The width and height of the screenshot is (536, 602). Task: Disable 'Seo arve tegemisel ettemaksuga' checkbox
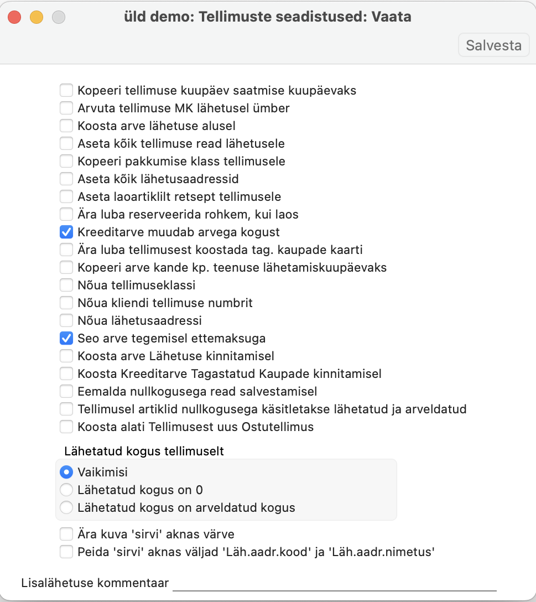pos(66,338)
